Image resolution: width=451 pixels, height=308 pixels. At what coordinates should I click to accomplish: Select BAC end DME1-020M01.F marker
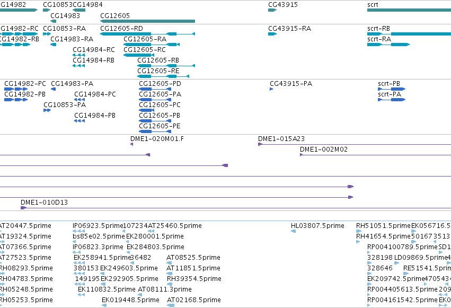point(132,144)
